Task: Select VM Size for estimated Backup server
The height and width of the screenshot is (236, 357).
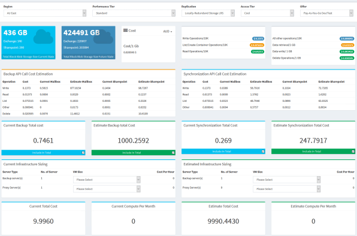Action: (x=286, y=180)
